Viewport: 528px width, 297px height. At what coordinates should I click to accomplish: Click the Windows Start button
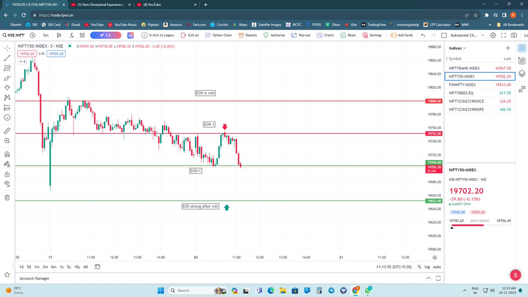(160, 290)
